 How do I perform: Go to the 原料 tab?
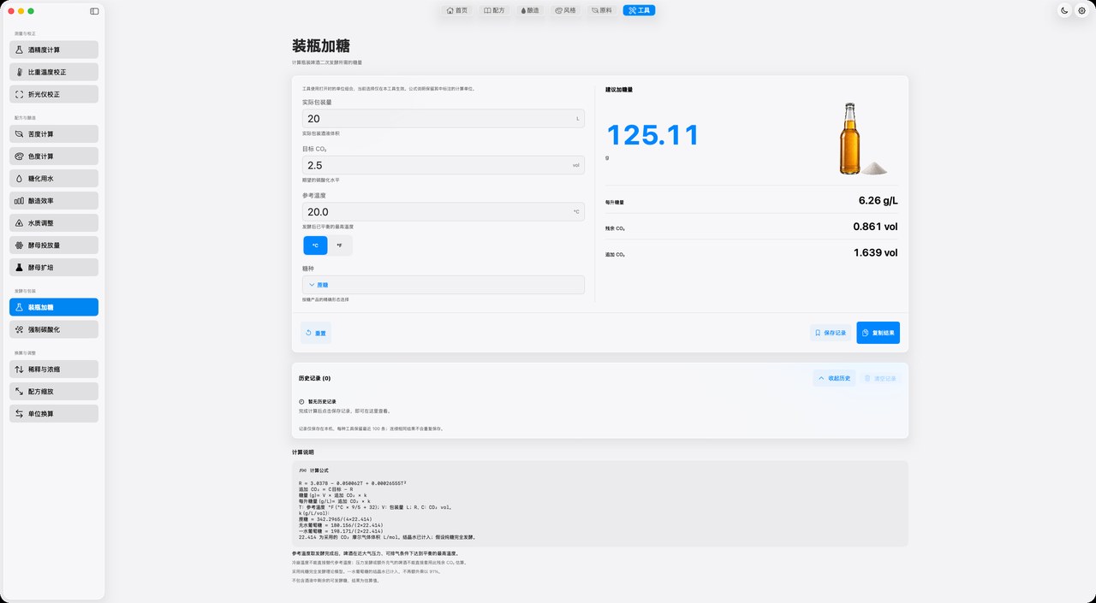(602, 10)
